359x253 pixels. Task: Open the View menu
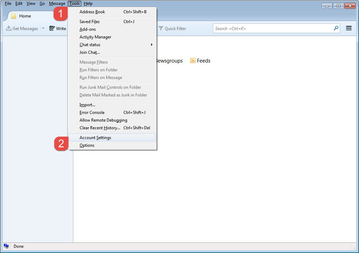[x=31, y=3]
